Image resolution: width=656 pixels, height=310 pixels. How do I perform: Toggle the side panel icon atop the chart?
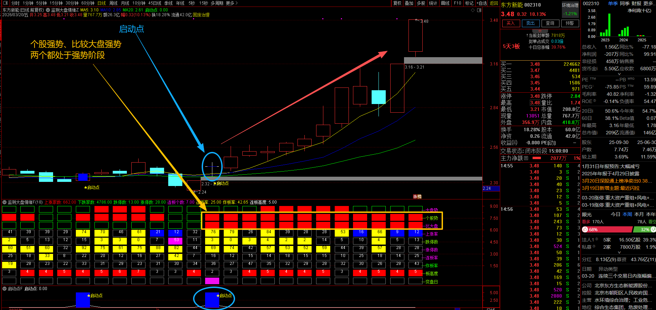479,10
